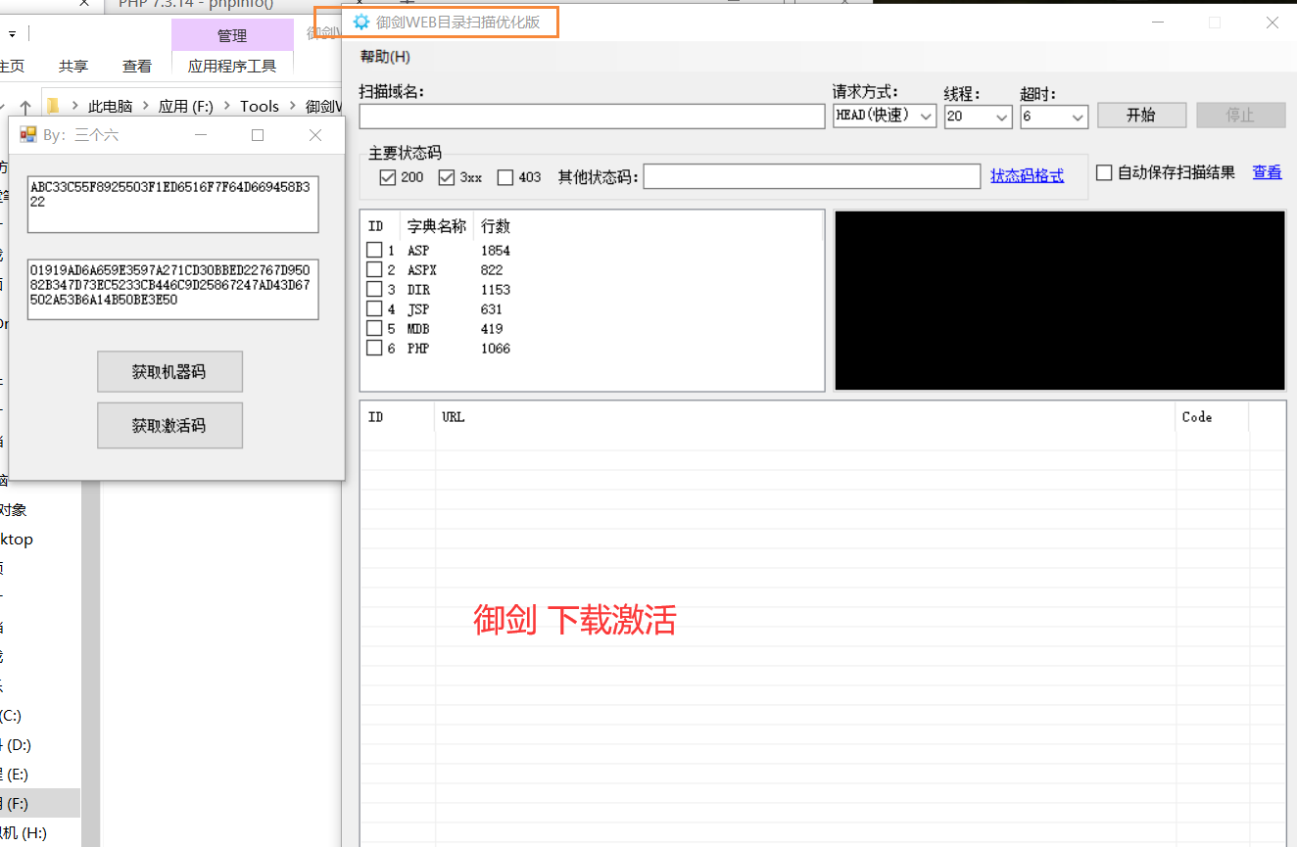Click the activation code box starting 01919AD6
The width and height of the screenshot is (1297, 847).
pos(172,289)
